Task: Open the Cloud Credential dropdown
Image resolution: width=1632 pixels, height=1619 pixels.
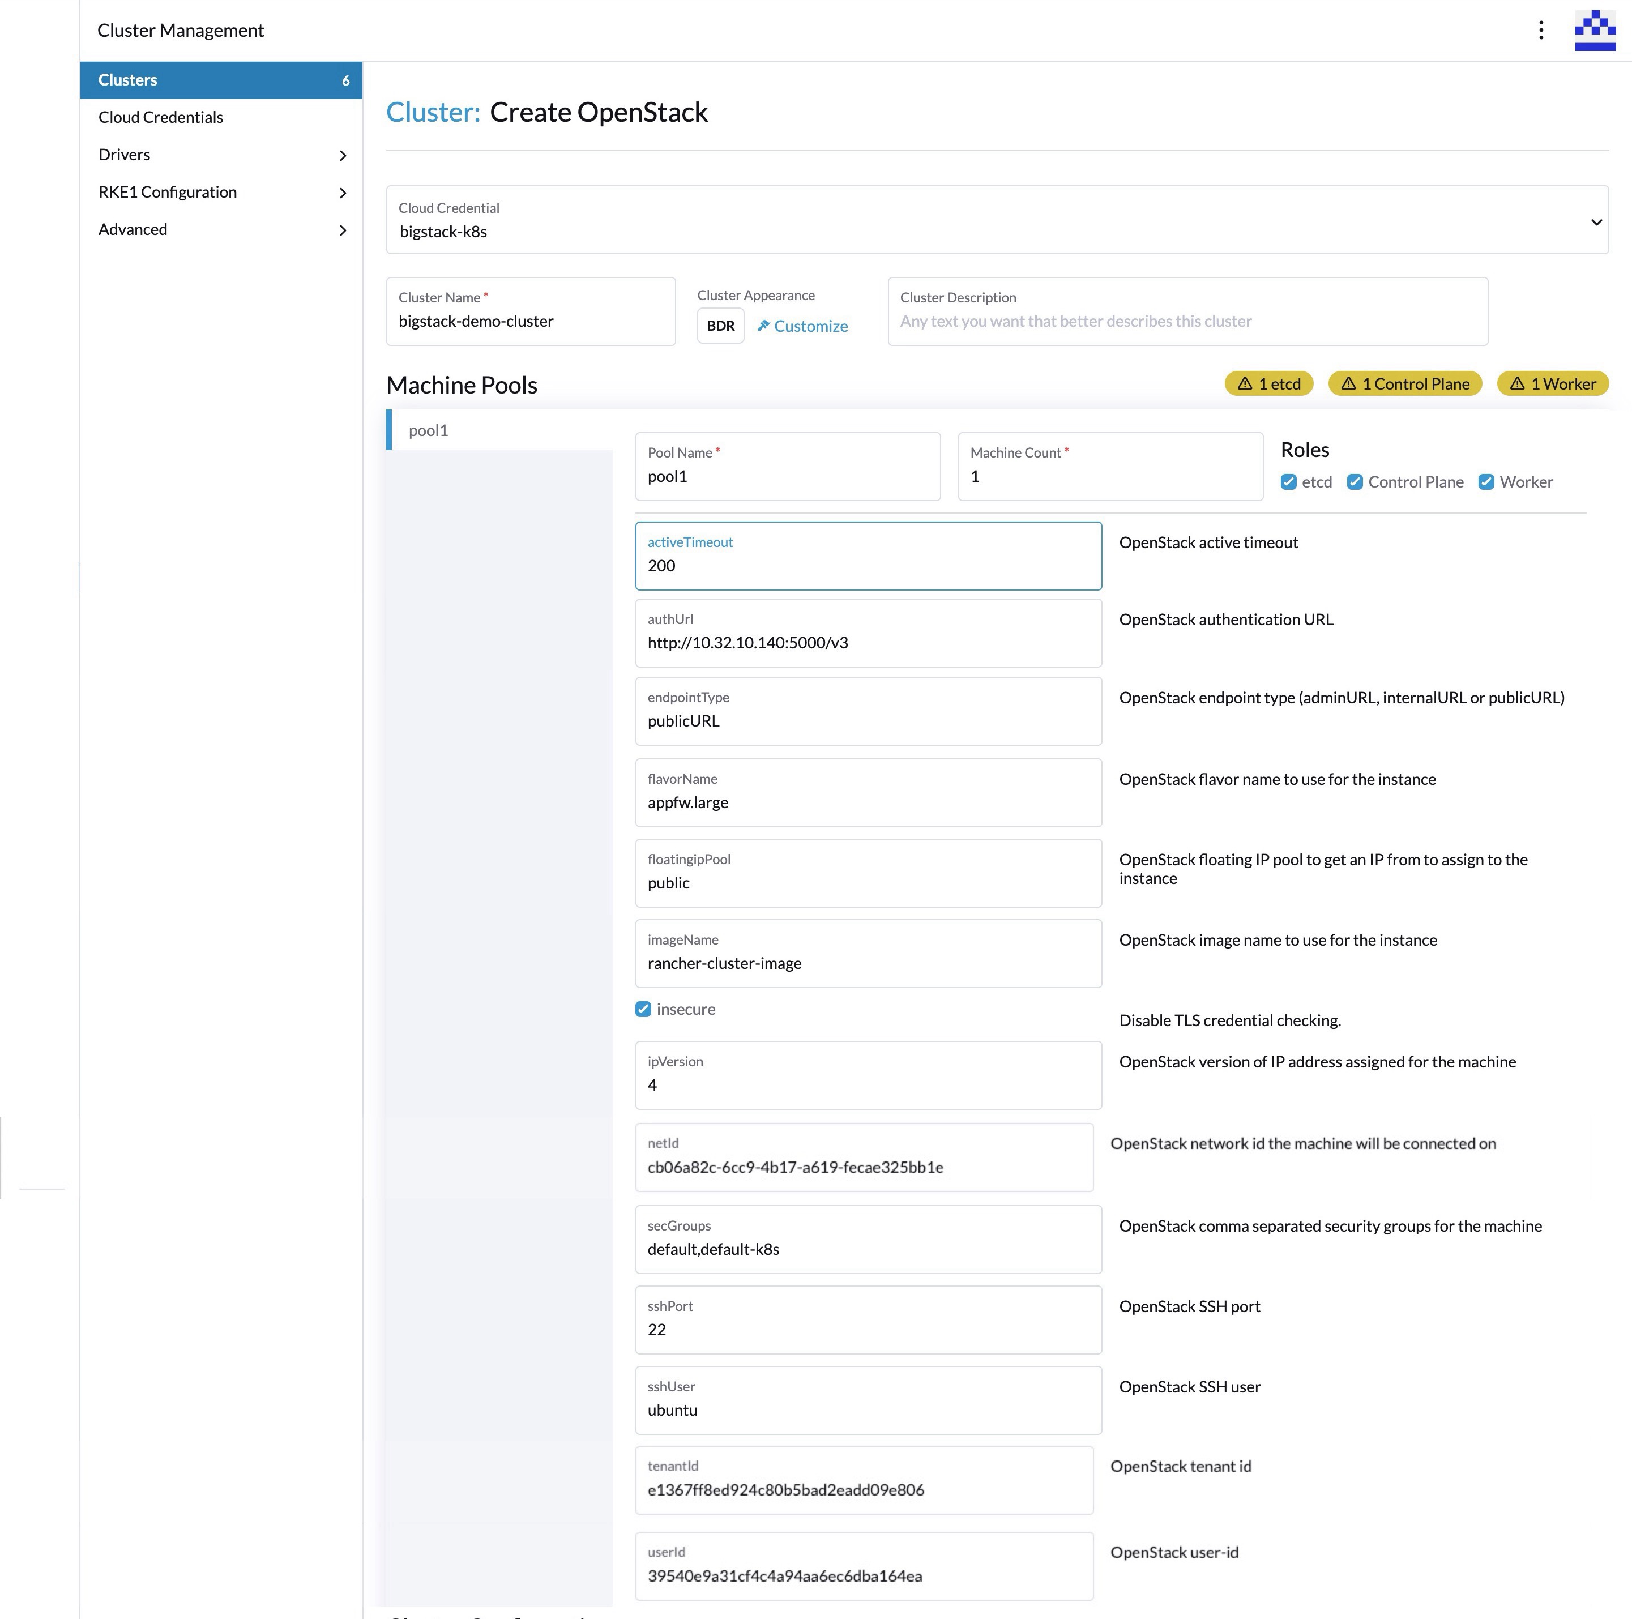Action: (x=997, y=220)
